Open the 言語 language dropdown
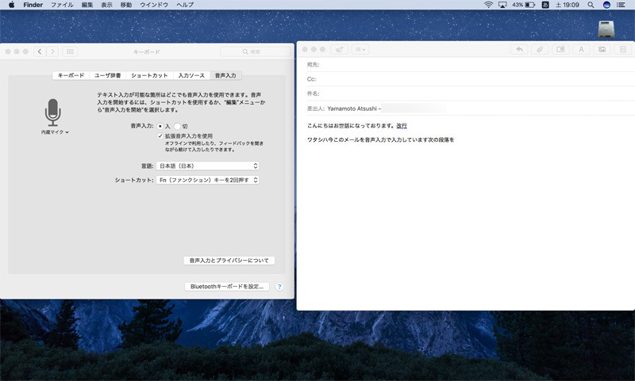This screenshot has height=381, width=635. (208, 166)
